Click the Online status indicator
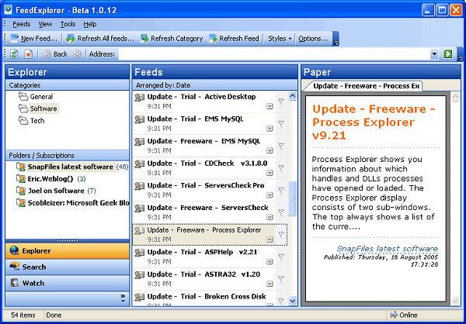466x324 pixels. click(404, 315)
